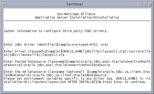This screenshot has height=94, width=154.
Task: Click 'Press Enter to continue.' text
Action: coord(124,82)
